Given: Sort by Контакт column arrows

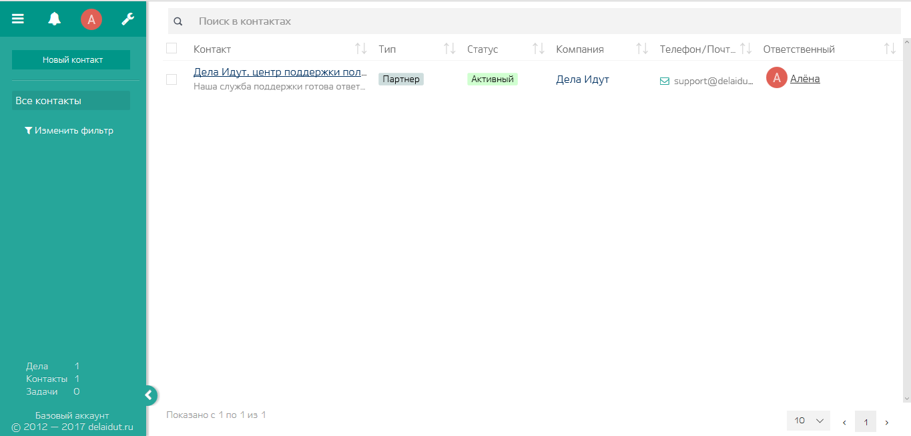Looking at the screenshot, I should click(x=361, y=49).
